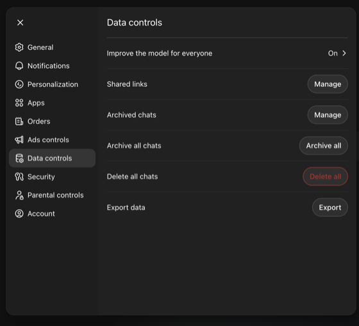Click Manage button for Shared links
The height and width of the screenshot is (326, 359).
coord(328,84)
